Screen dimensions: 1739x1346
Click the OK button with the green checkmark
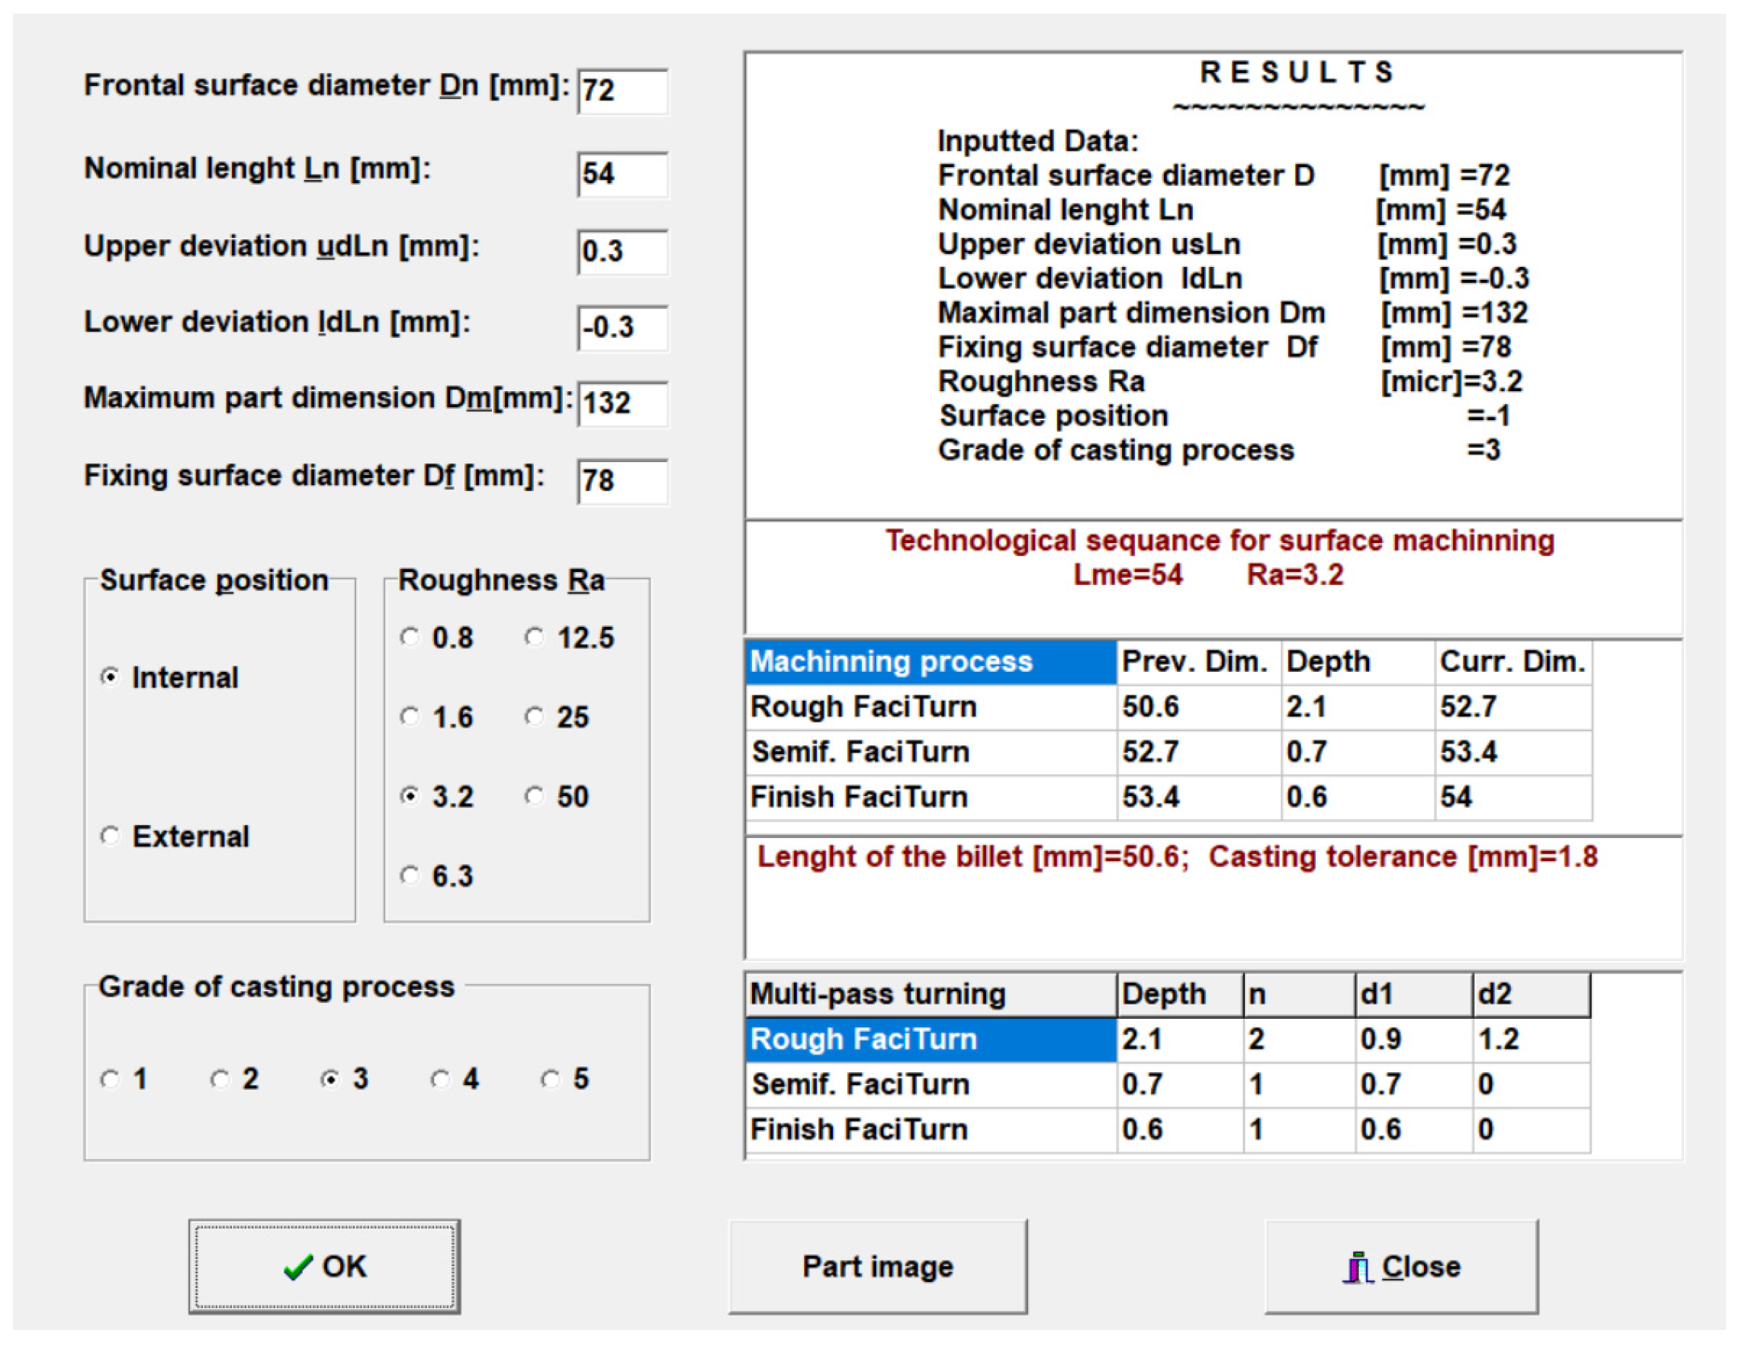pos(324,1266)
